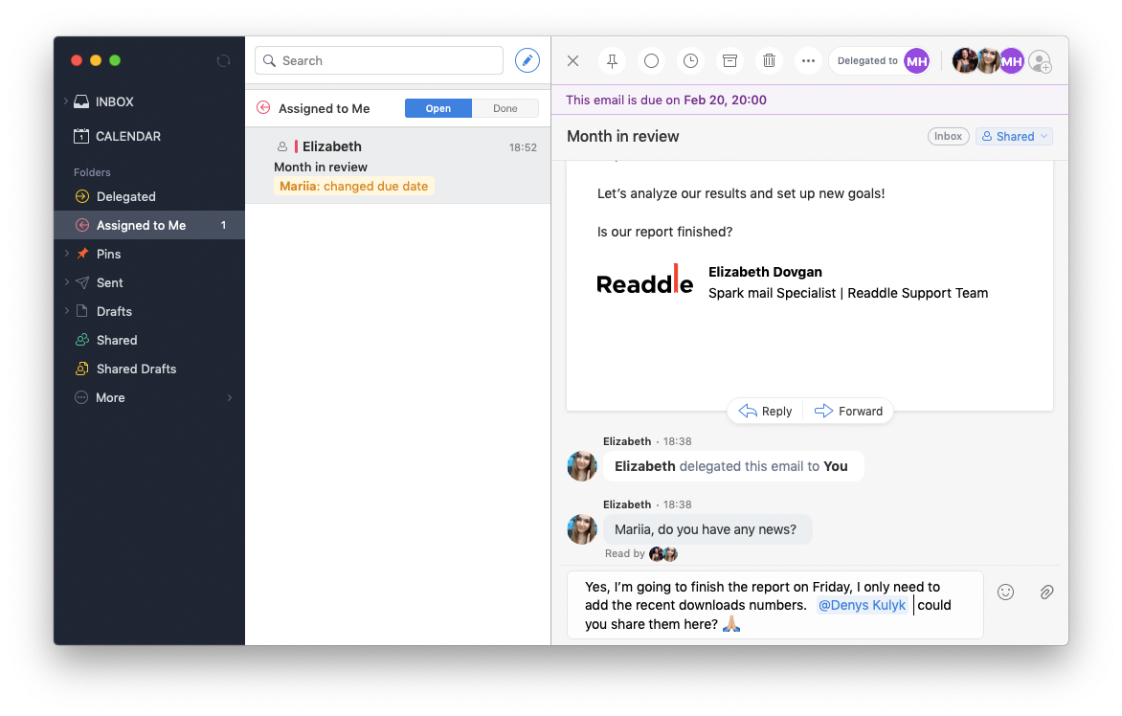Image resolution: width=1122 pixels, height=716 pixels.
Task: Click the Inbox tag on email
Action: (x=948, y=137)
